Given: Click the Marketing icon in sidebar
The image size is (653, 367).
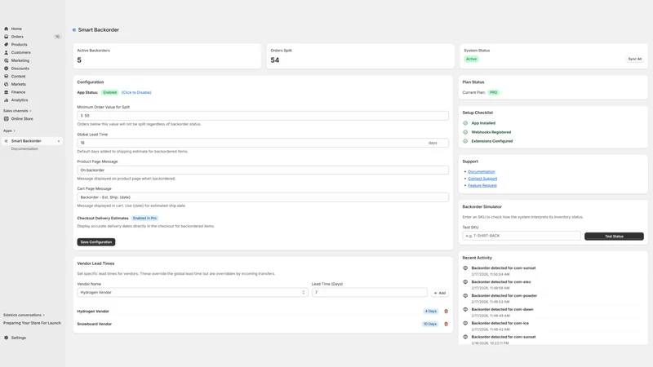Looking at the screenshot, I should 7,60.
